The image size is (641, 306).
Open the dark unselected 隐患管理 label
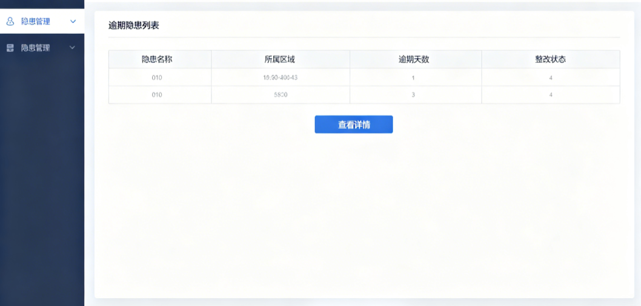click(36, 48)
